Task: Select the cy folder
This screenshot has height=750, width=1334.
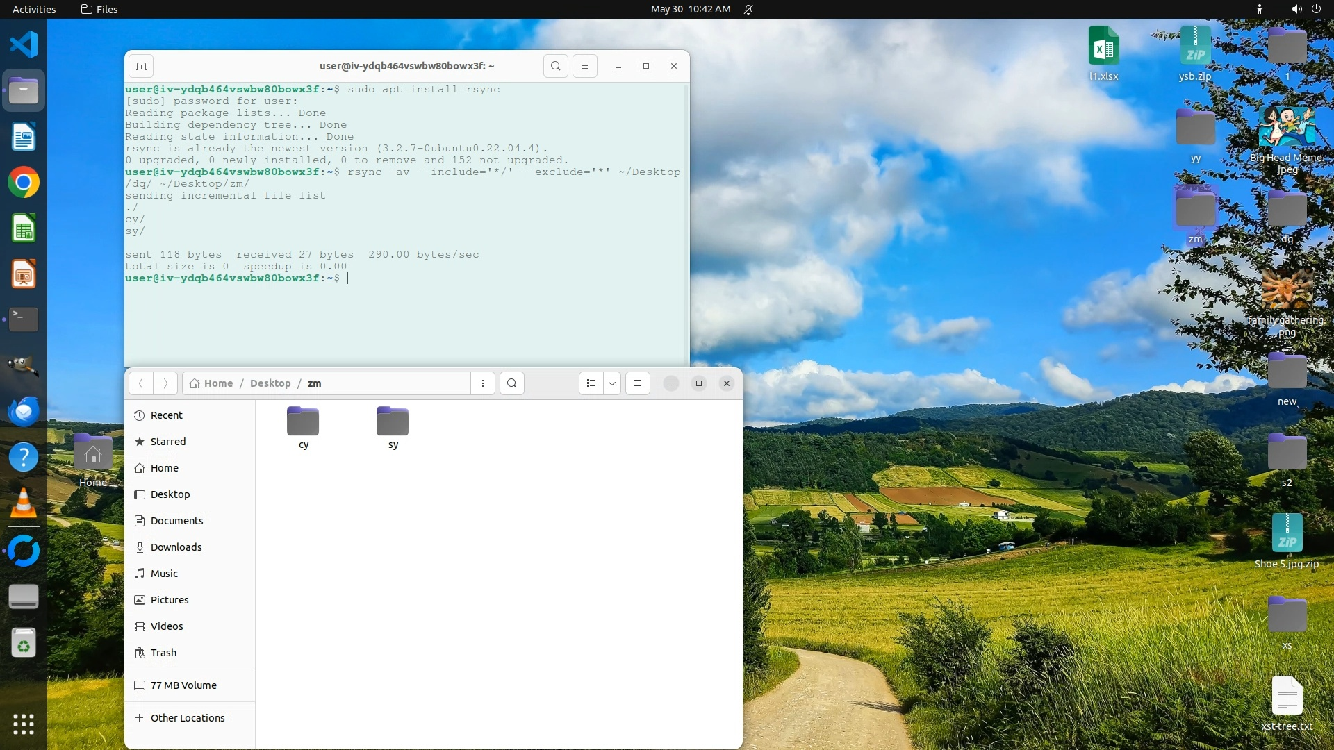Action: coord(303,422)
